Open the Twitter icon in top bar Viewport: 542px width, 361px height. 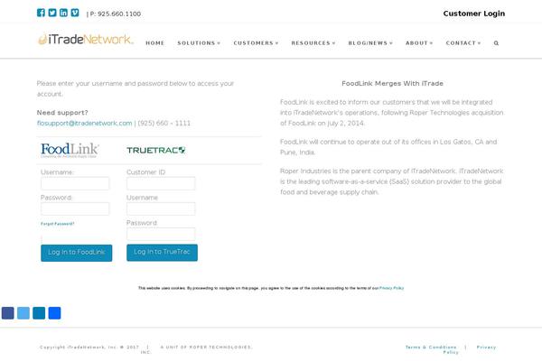click(x=52, y=13)
